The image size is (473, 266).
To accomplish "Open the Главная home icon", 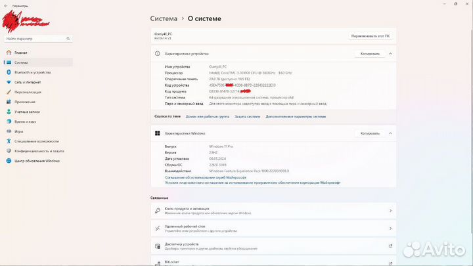I will coord(9,53).
